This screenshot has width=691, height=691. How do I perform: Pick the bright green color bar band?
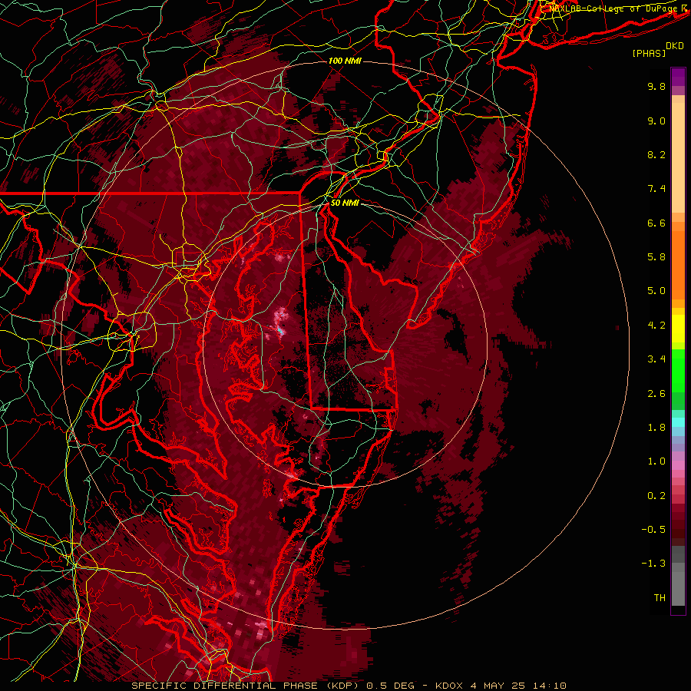pyautogui.click(x=678, y=371)
